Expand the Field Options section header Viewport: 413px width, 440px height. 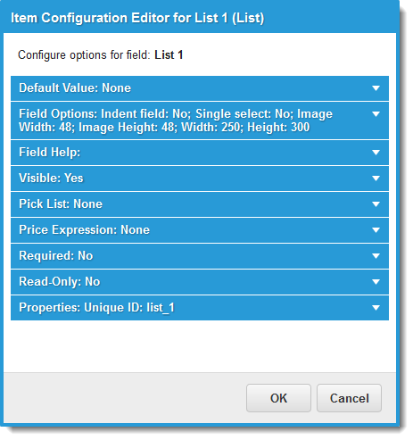coord(200,120)
